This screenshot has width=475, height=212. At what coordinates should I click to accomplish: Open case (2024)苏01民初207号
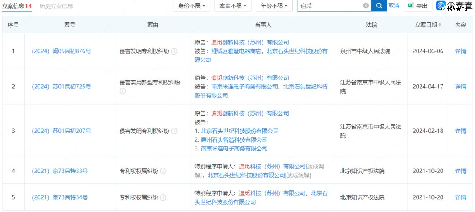pos(61,131)
